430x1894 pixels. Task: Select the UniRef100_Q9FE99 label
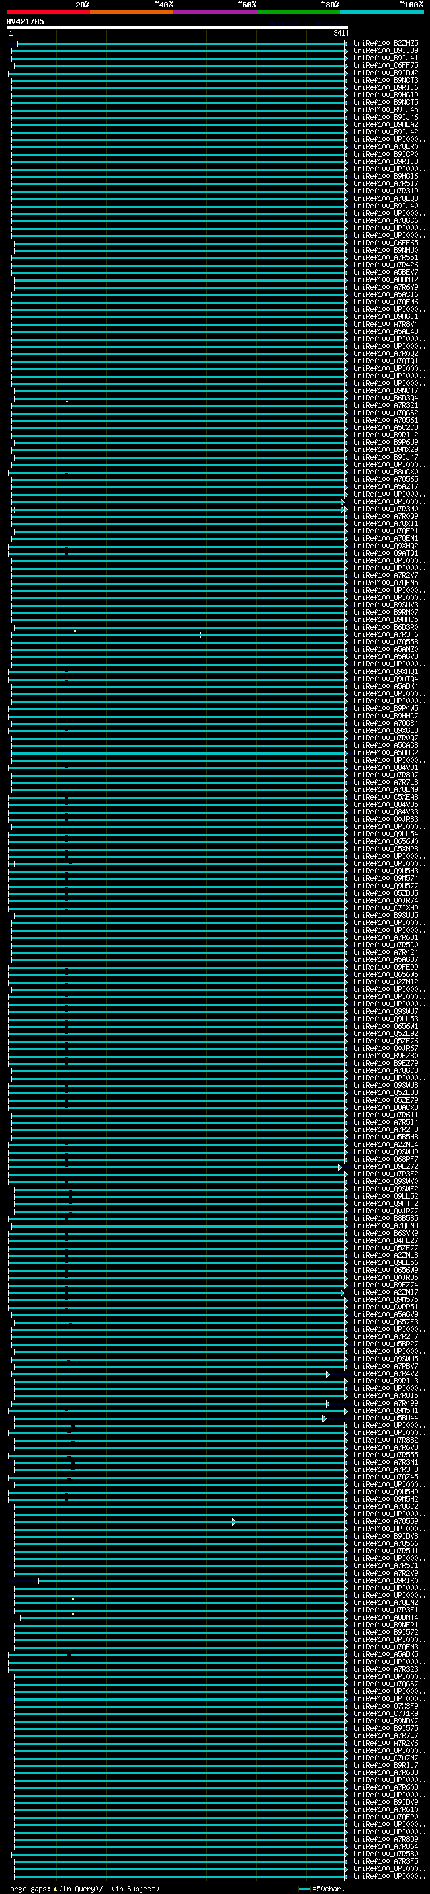tap(386, 967)
